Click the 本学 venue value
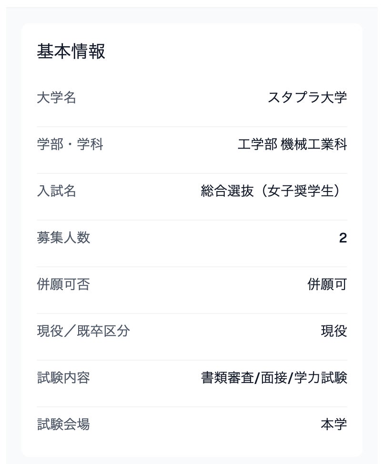The width and height of the screenshot is (384, 464). tap(334, 424)
